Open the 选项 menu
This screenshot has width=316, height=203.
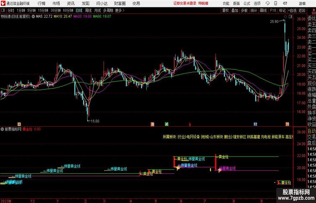257,3
